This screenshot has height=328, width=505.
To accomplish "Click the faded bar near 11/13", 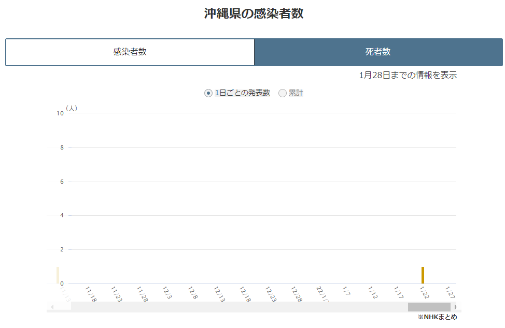I will [x=58, y=275].
